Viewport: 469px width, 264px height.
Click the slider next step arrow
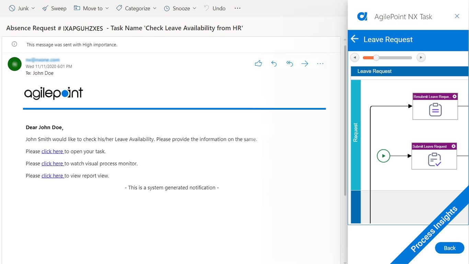click(x=421, y=57)
